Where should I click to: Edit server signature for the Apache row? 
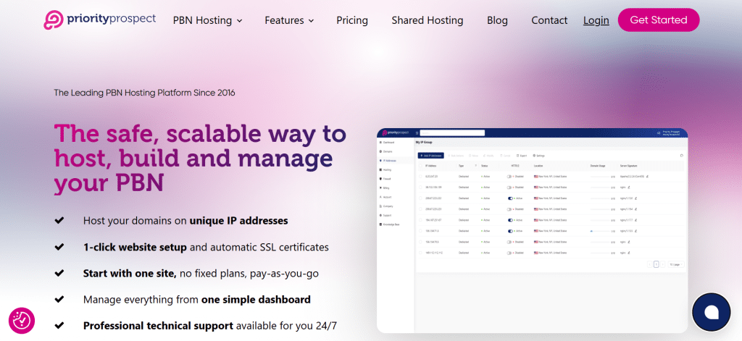pos(647,177)
